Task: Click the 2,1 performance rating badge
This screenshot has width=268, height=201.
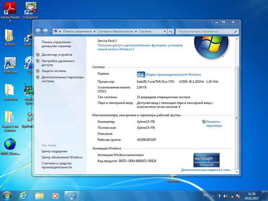Action: point(141,74)
